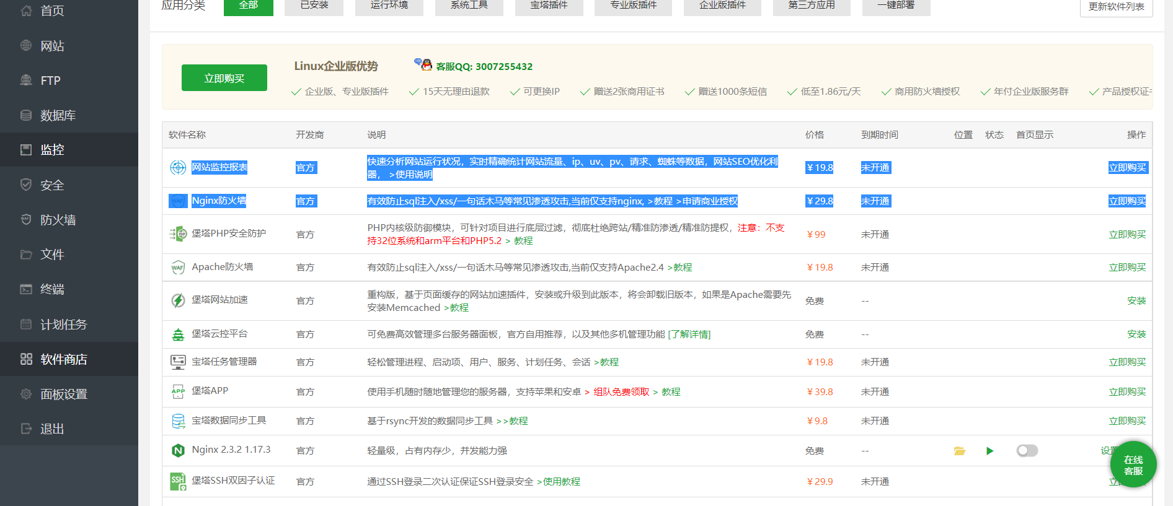Open the 组队免费领取 link
The width and height of the screenshot is (1173, 506).
pyautogui.click(x=621, y=392)
